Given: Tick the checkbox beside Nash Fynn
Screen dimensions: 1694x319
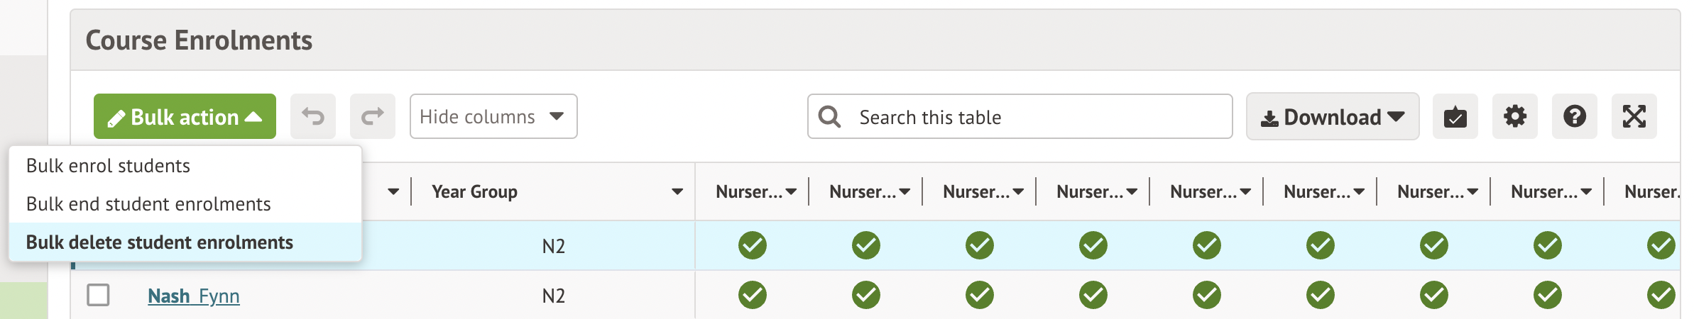Looking at the screenshot, I should (98, 295).
